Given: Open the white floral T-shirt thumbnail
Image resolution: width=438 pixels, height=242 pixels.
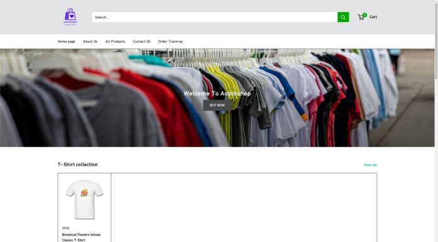Looking at the screenshot, I should [84, 199].
